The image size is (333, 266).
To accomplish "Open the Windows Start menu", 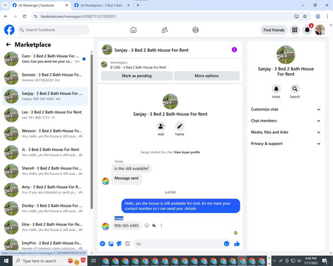I will tap(6, 261).
